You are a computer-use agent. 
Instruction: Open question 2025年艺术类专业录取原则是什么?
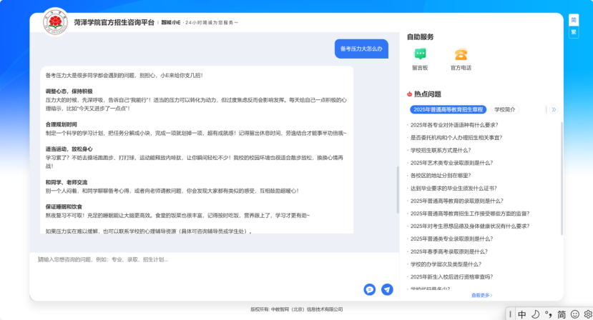pyautogui.click(x=451, y=163)
